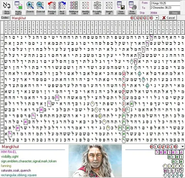The width and height of the screenshot is (185, 178).
Task: Open the Additional code tool
Action: tap(74, 7)
